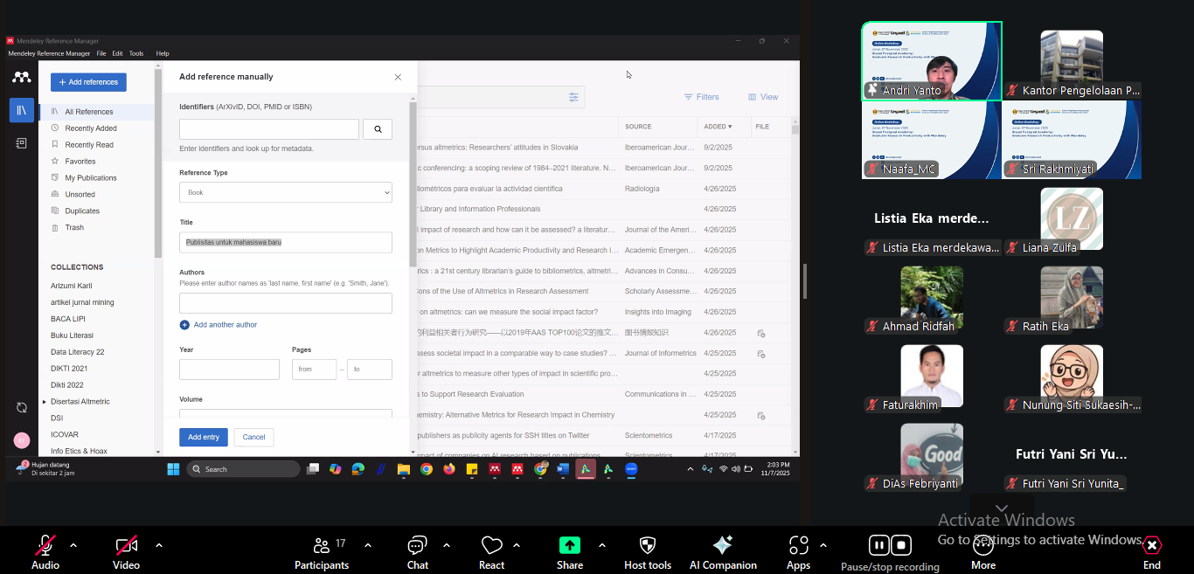Open Zoom app icon on taskbar
The height and width of the screenshot is (574, 1194).
631,469
